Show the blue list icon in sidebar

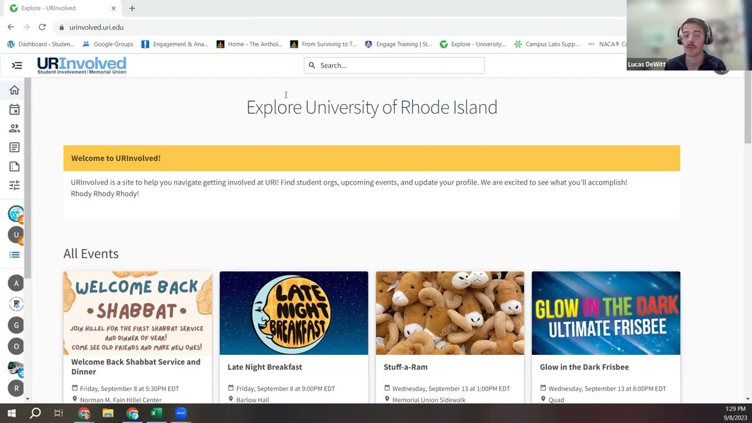[15, 255]
